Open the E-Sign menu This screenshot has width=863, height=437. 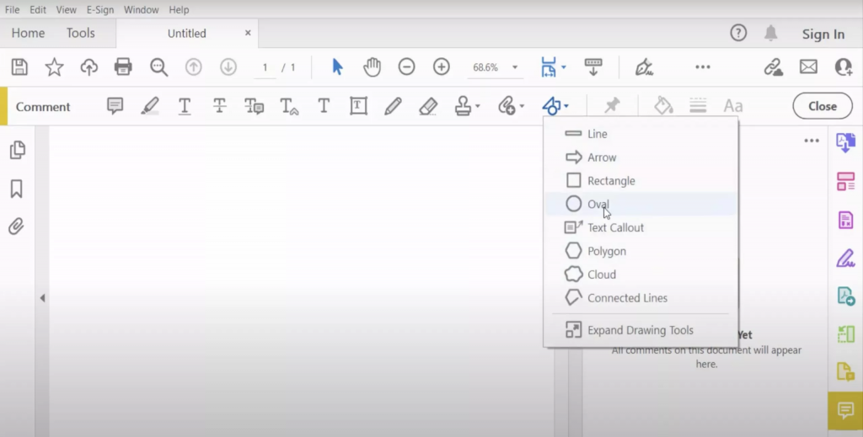99,10
